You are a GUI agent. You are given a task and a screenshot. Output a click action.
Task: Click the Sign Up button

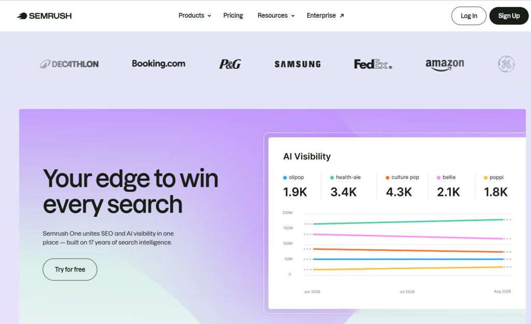(509, 16)
